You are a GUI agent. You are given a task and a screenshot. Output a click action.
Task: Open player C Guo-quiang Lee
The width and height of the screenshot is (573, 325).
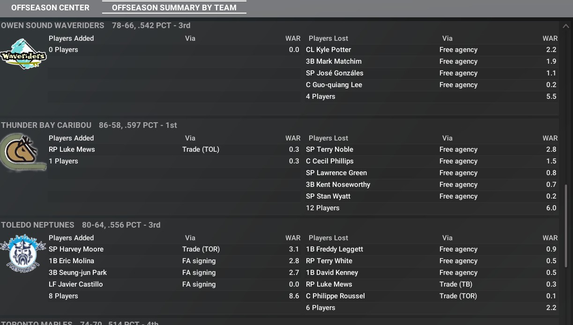334,85
